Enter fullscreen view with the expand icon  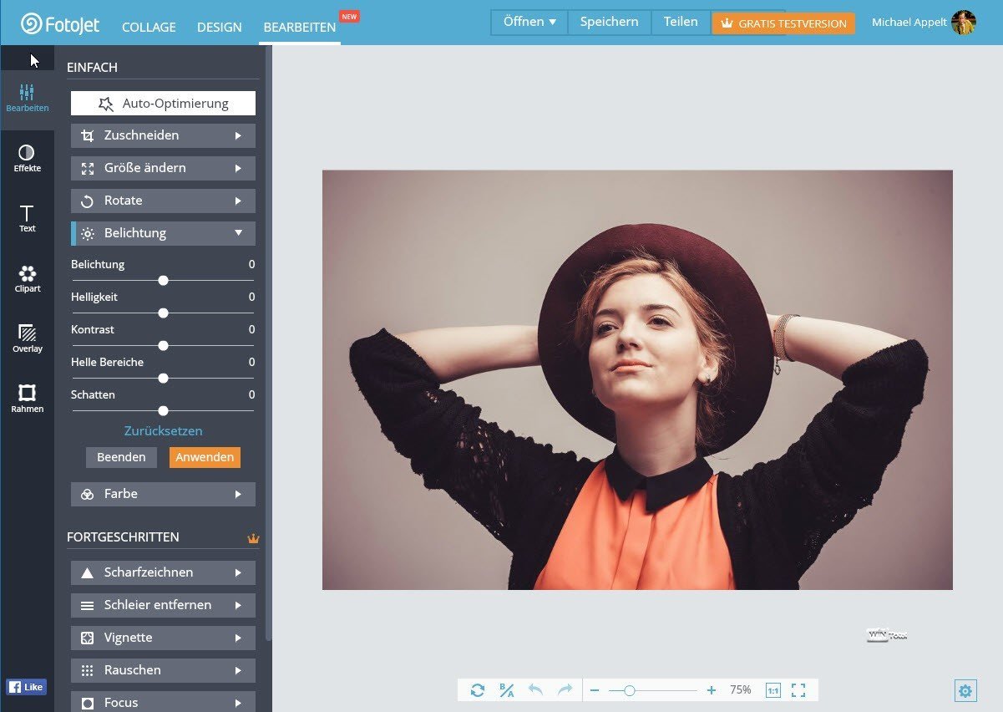(798, 690)
